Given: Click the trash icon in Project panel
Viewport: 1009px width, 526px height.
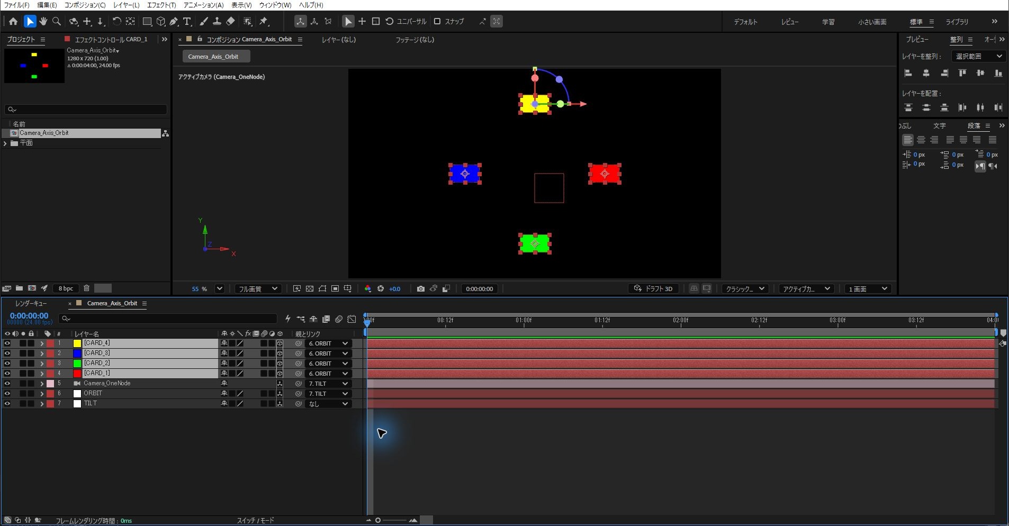Looking at the screenshot, I should click(x=87, y=288).
